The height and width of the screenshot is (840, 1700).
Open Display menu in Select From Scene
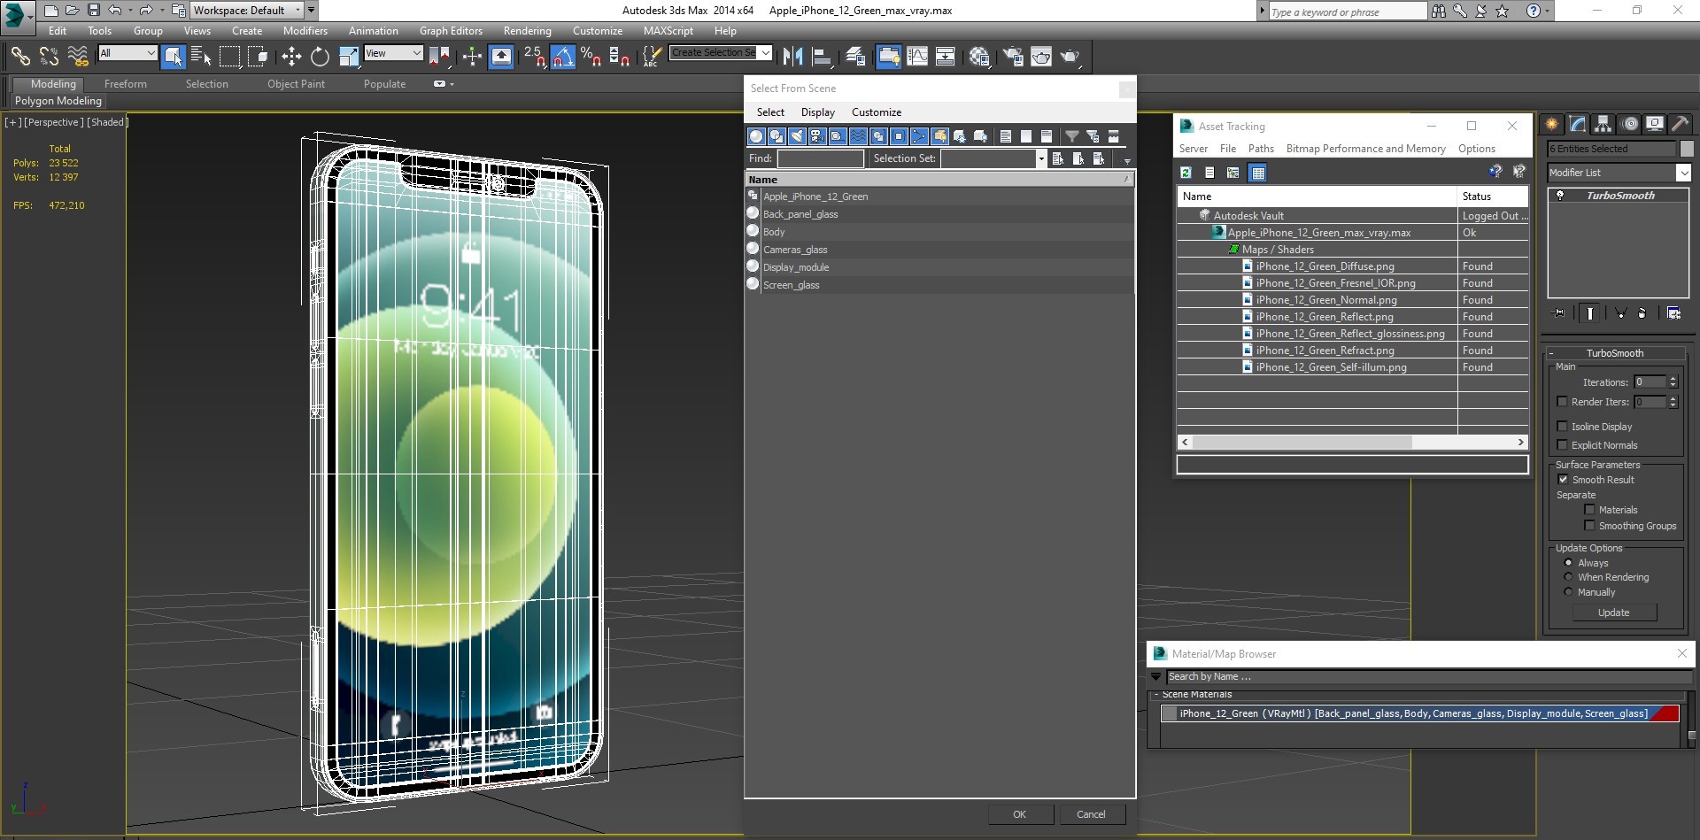[x=817, y=112]
